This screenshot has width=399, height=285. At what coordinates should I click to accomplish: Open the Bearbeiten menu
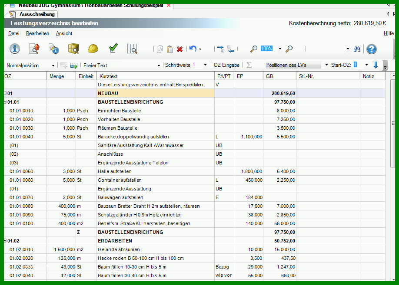[37, 33]
